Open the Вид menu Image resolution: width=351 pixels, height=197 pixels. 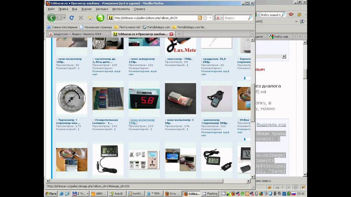click(x=75, y=9)
